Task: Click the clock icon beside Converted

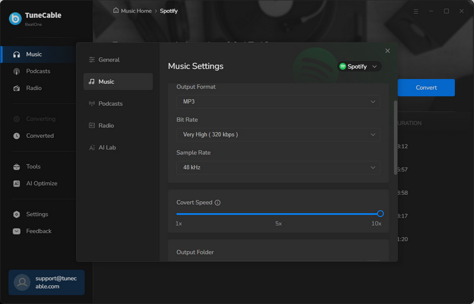Action: 17,136
